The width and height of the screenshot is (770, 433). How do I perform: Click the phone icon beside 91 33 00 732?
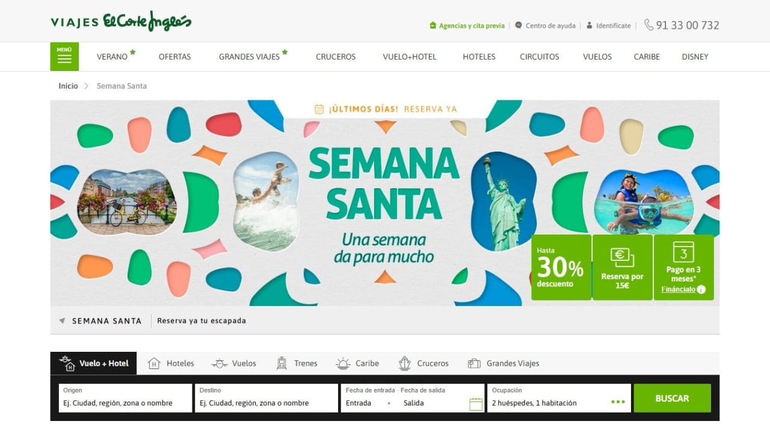pos(648,25)
